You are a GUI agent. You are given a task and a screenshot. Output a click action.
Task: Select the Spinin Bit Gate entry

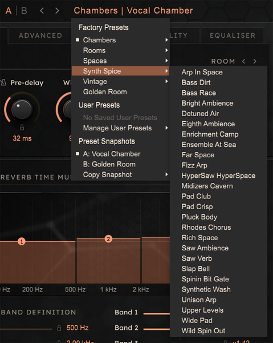coord(218,279)
